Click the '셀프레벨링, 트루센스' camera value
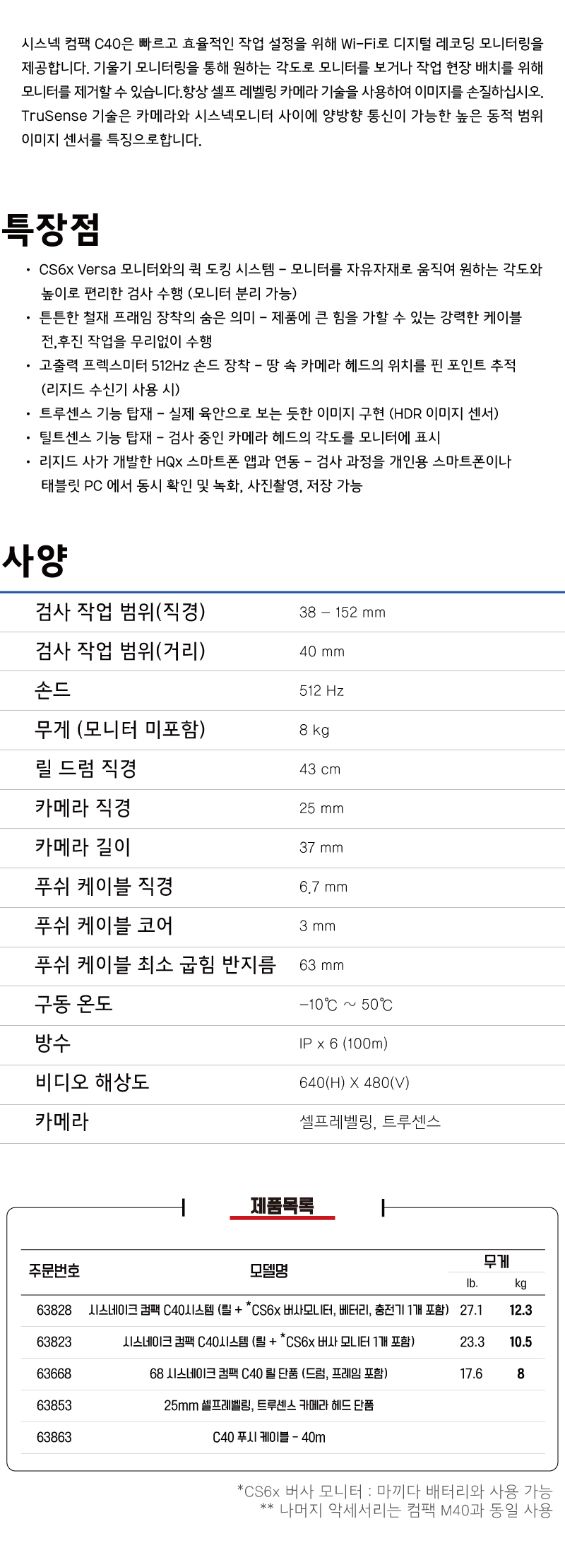This screenshot has width=565, height=1543. pyautogui.click(x=370, y=1122)
